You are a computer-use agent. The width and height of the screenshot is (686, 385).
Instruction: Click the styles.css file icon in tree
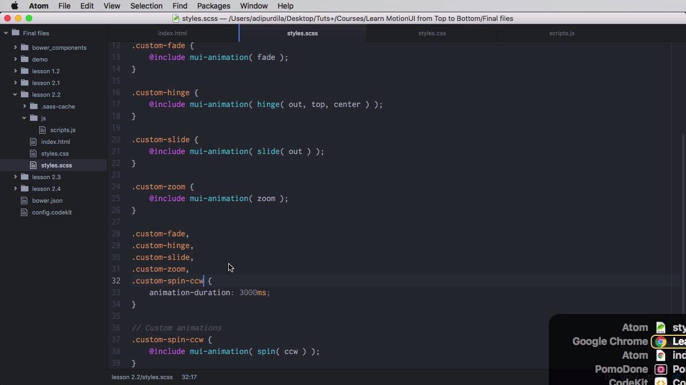(34, 153)
